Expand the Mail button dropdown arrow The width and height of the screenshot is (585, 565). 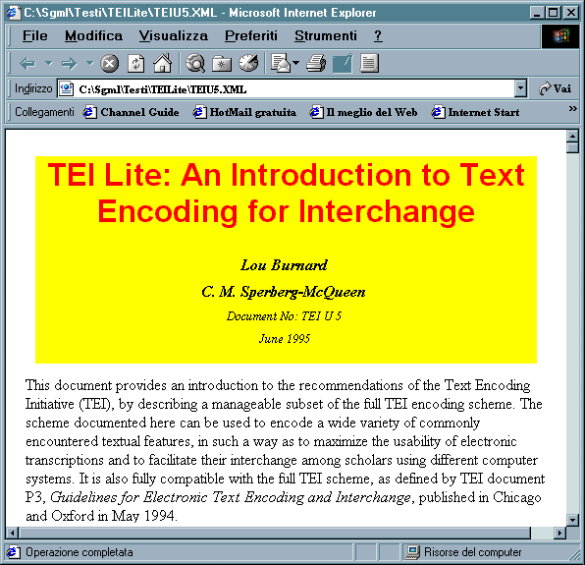point(295,63)
